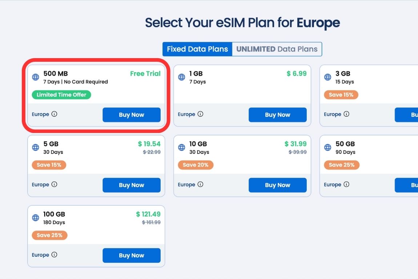The width and height of the screenshot is (418, 279).
Task: Buy Now on the 100 GB plan
Action: (x=132, y=255)
